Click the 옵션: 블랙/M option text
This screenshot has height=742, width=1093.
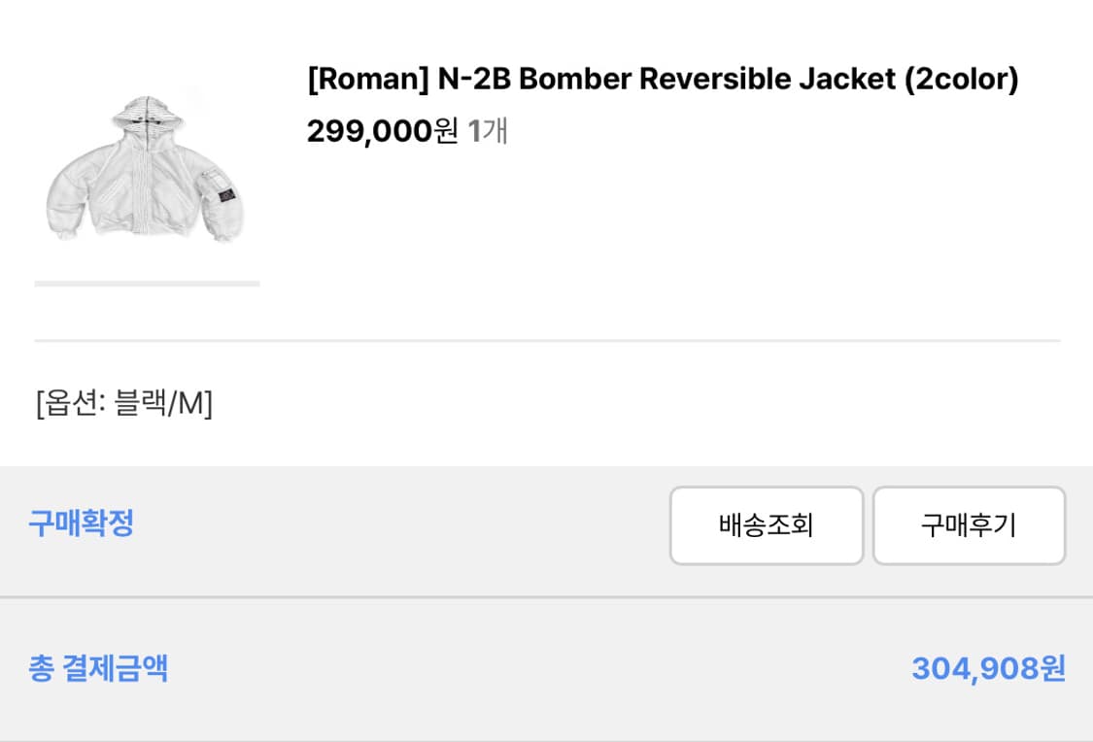coord(123,403)
